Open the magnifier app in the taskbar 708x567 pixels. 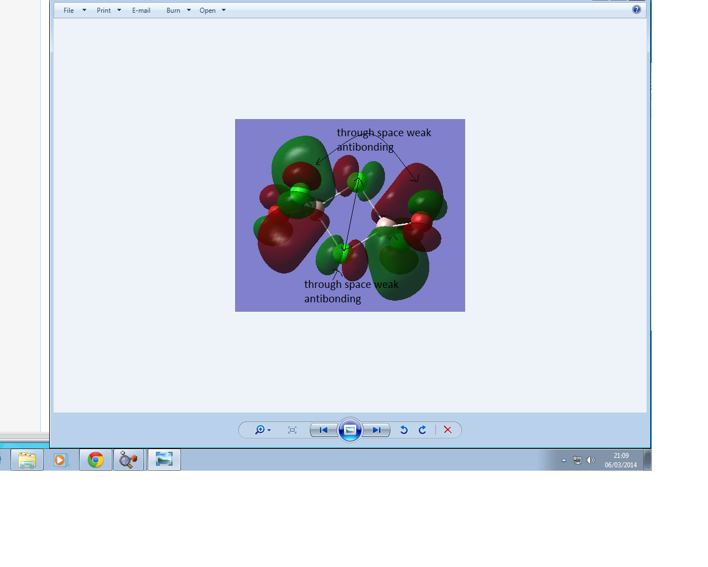(x=129, y=460)
